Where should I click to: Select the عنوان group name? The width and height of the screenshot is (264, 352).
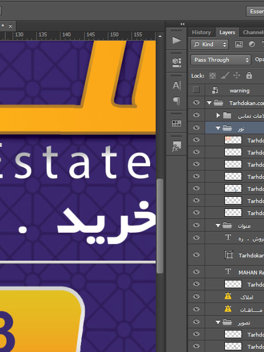pyautogui.click(x=244, y=226)
